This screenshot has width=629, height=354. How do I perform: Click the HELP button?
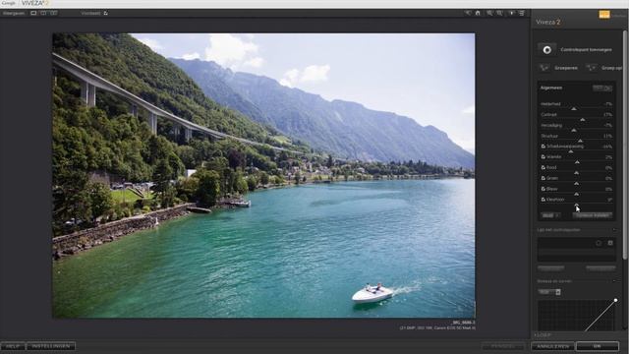pyautogui.click(x=13, y=346)
